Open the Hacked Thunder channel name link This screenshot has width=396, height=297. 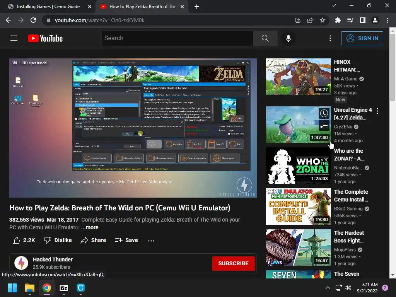point(53,259)
